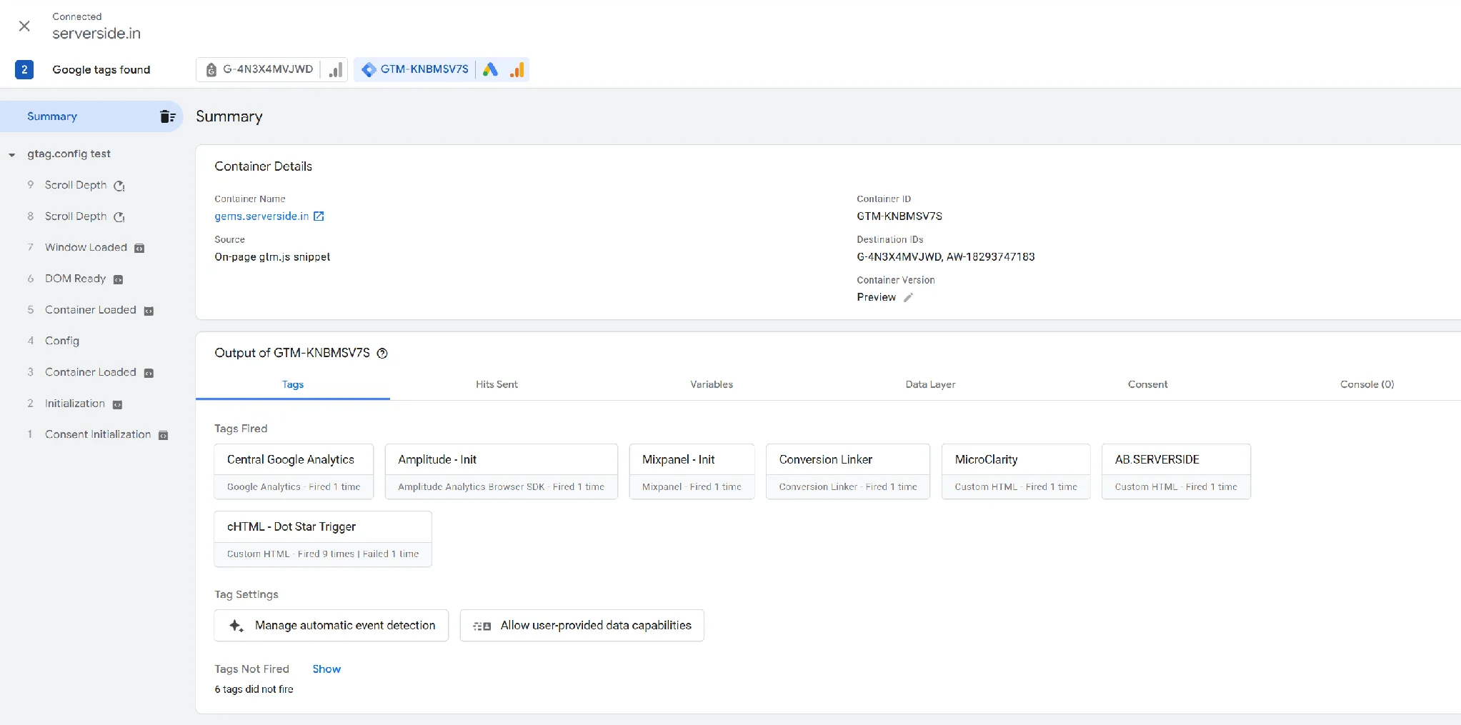Open the Amplitude - Init tag card
The image size is (1461, 725).
501,471
